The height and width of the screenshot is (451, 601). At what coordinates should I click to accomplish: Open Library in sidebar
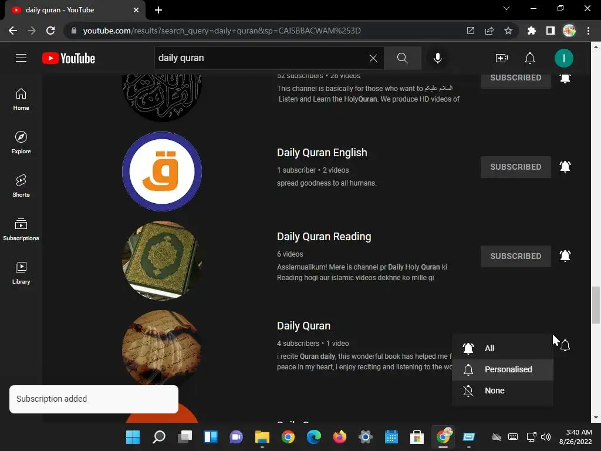click(x=21, y=272)
